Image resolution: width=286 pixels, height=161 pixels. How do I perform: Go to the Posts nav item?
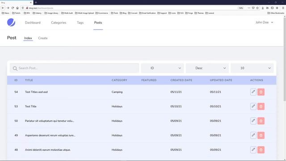click(98, 22)
